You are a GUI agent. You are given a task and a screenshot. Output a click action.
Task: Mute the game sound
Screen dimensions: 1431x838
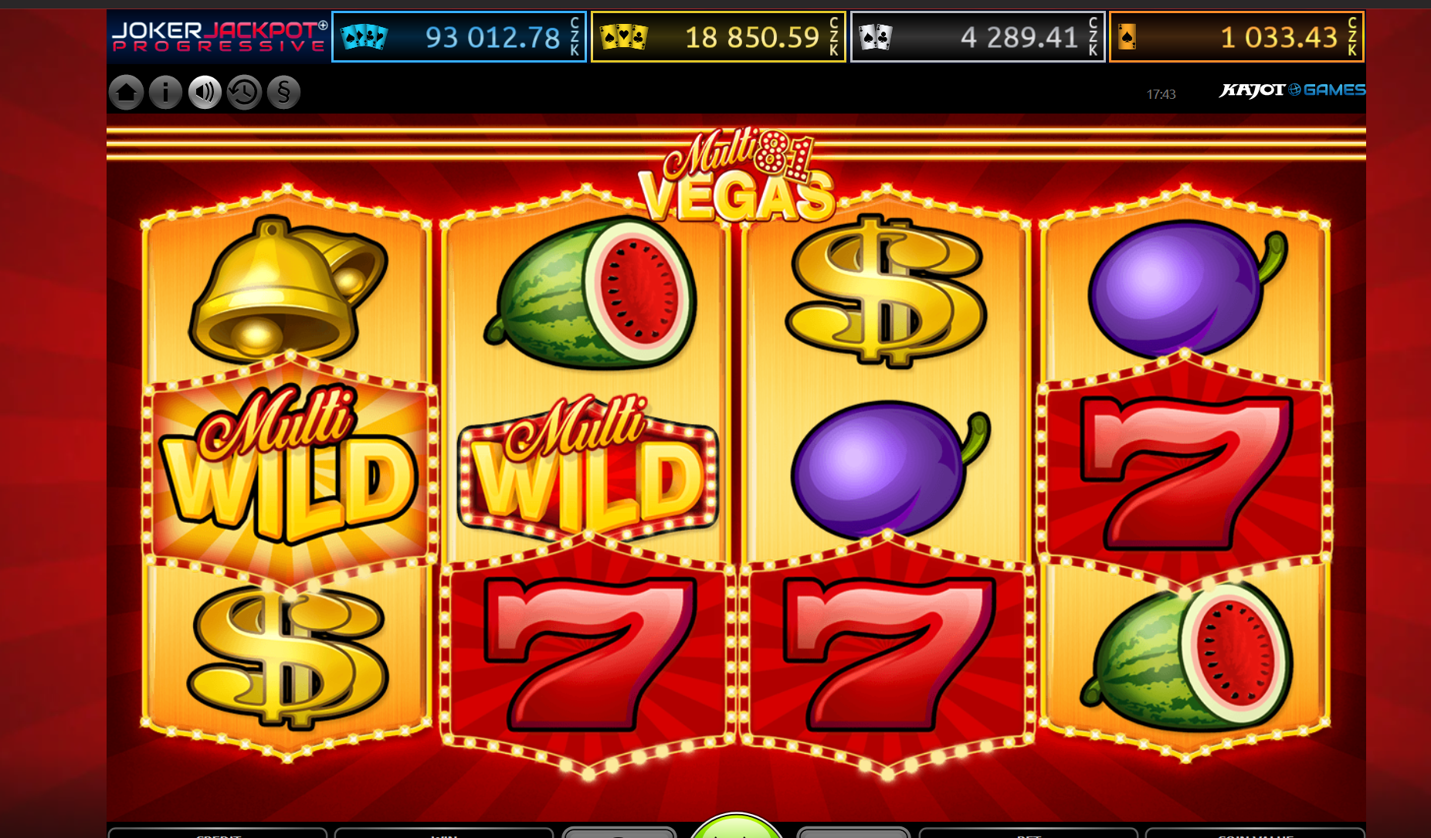(205, 93)
